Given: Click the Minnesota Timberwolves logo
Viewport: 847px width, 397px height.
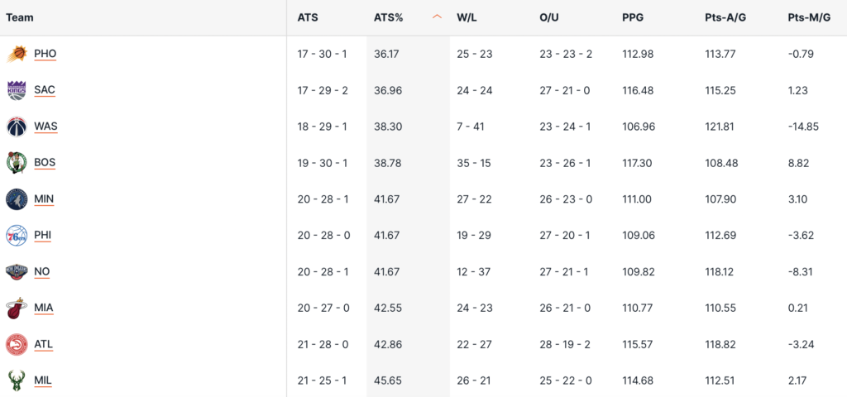Looking at the screenshot, I should click(x=17, y=199).
